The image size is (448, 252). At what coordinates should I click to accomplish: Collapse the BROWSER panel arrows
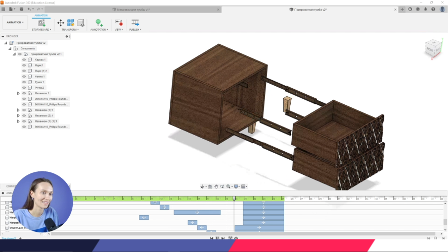(x=3, y=36)
